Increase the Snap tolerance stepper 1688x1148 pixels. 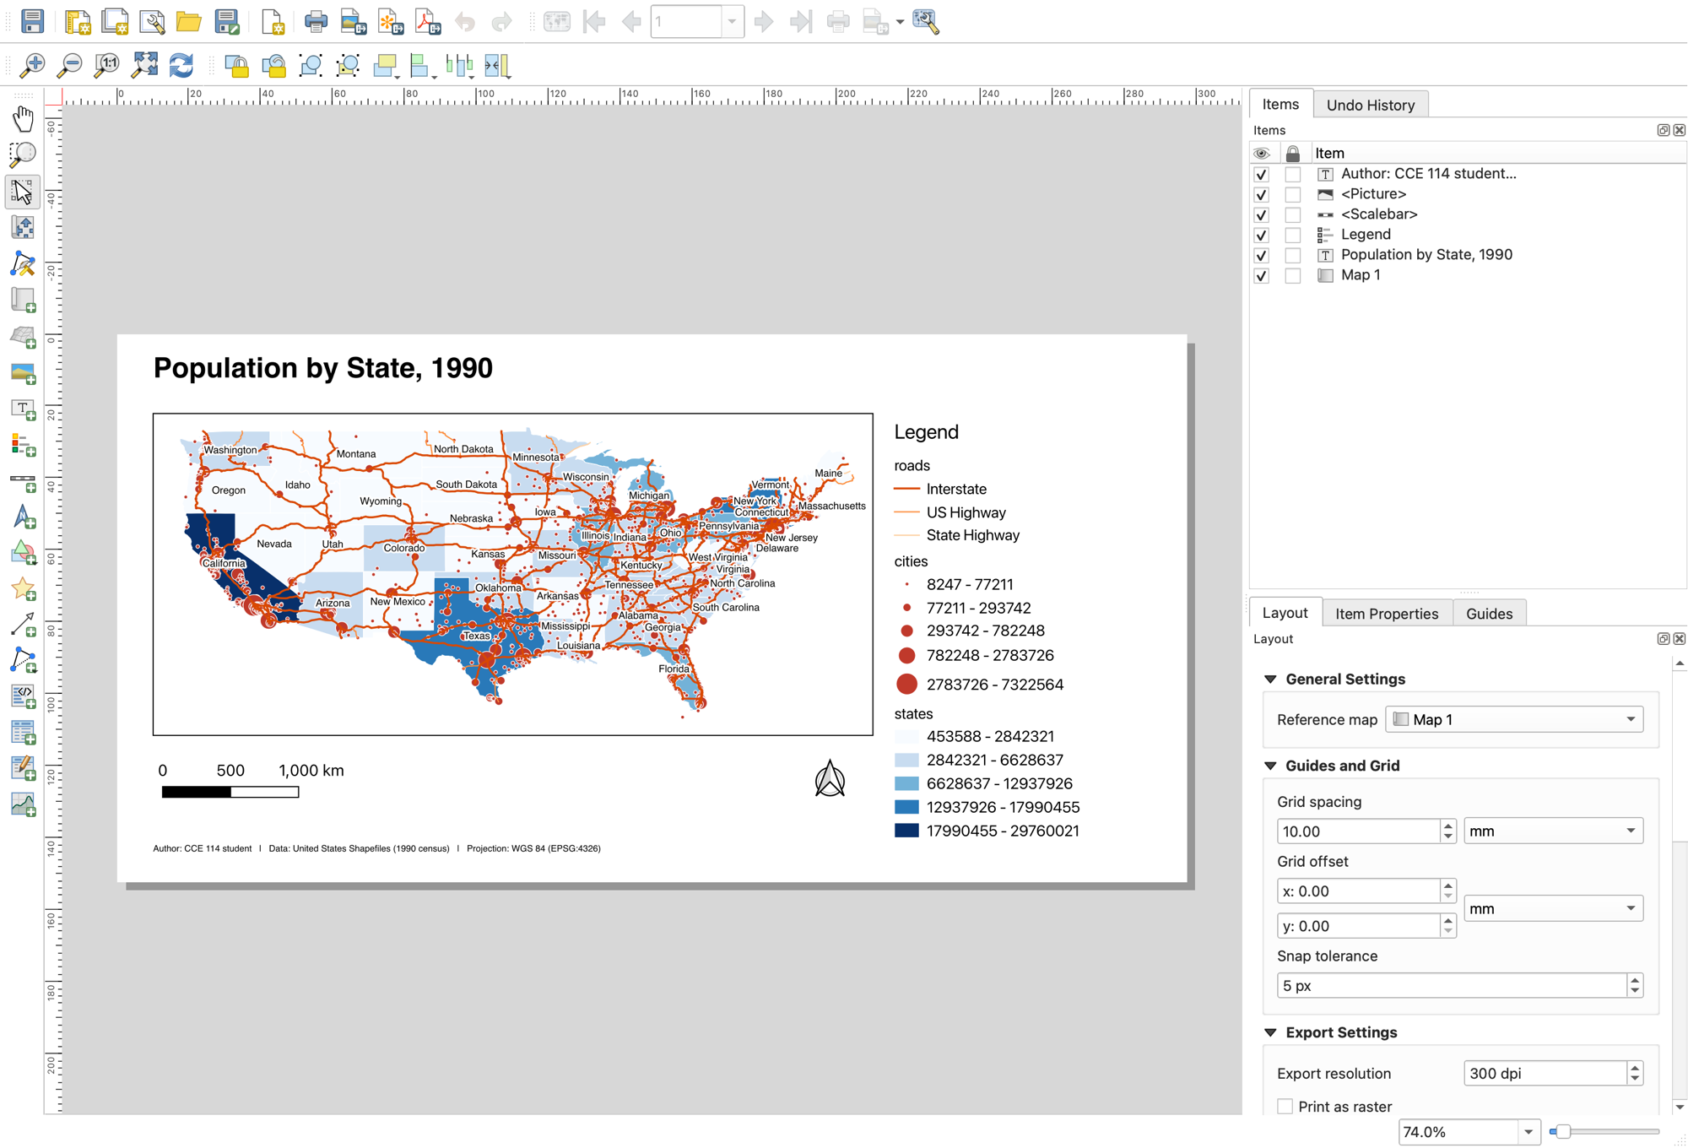tap(1635, 980)
